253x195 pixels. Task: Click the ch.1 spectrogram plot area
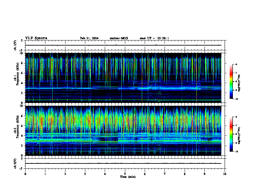click(x=125, y=78)
